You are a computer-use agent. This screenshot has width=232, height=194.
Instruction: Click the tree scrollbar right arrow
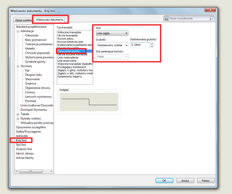tap(51, 171)
